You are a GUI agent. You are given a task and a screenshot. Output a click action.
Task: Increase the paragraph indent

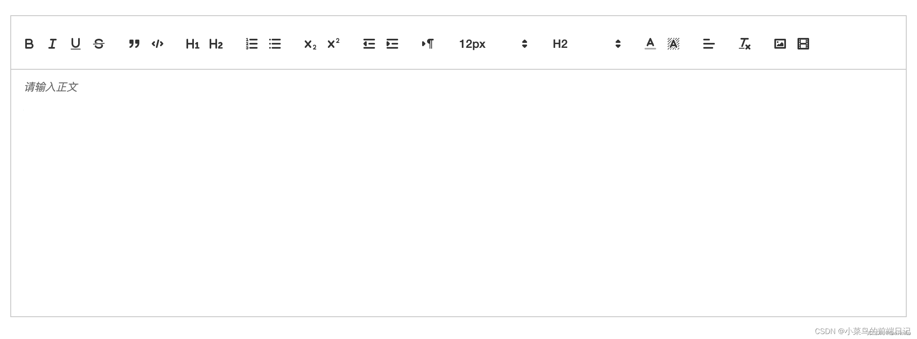[x=392, y=44]
